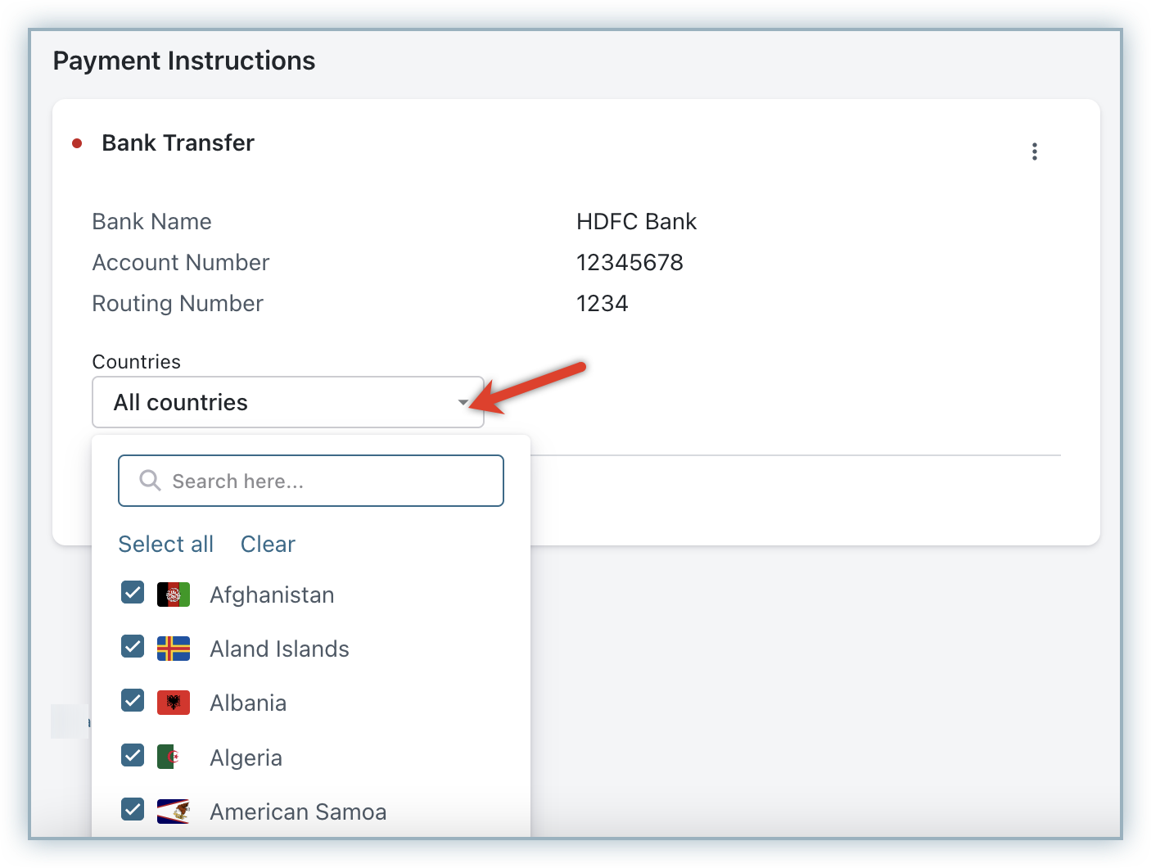Click the Algeria flag icon
This screenshot has width=1151, height=868.
(x=169, y=757)
